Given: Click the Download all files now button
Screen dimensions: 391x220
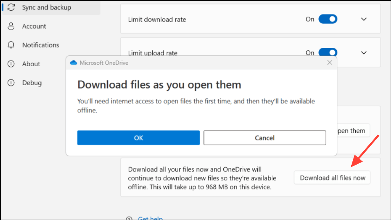Looking at the screenshot, I should (332, 178).
